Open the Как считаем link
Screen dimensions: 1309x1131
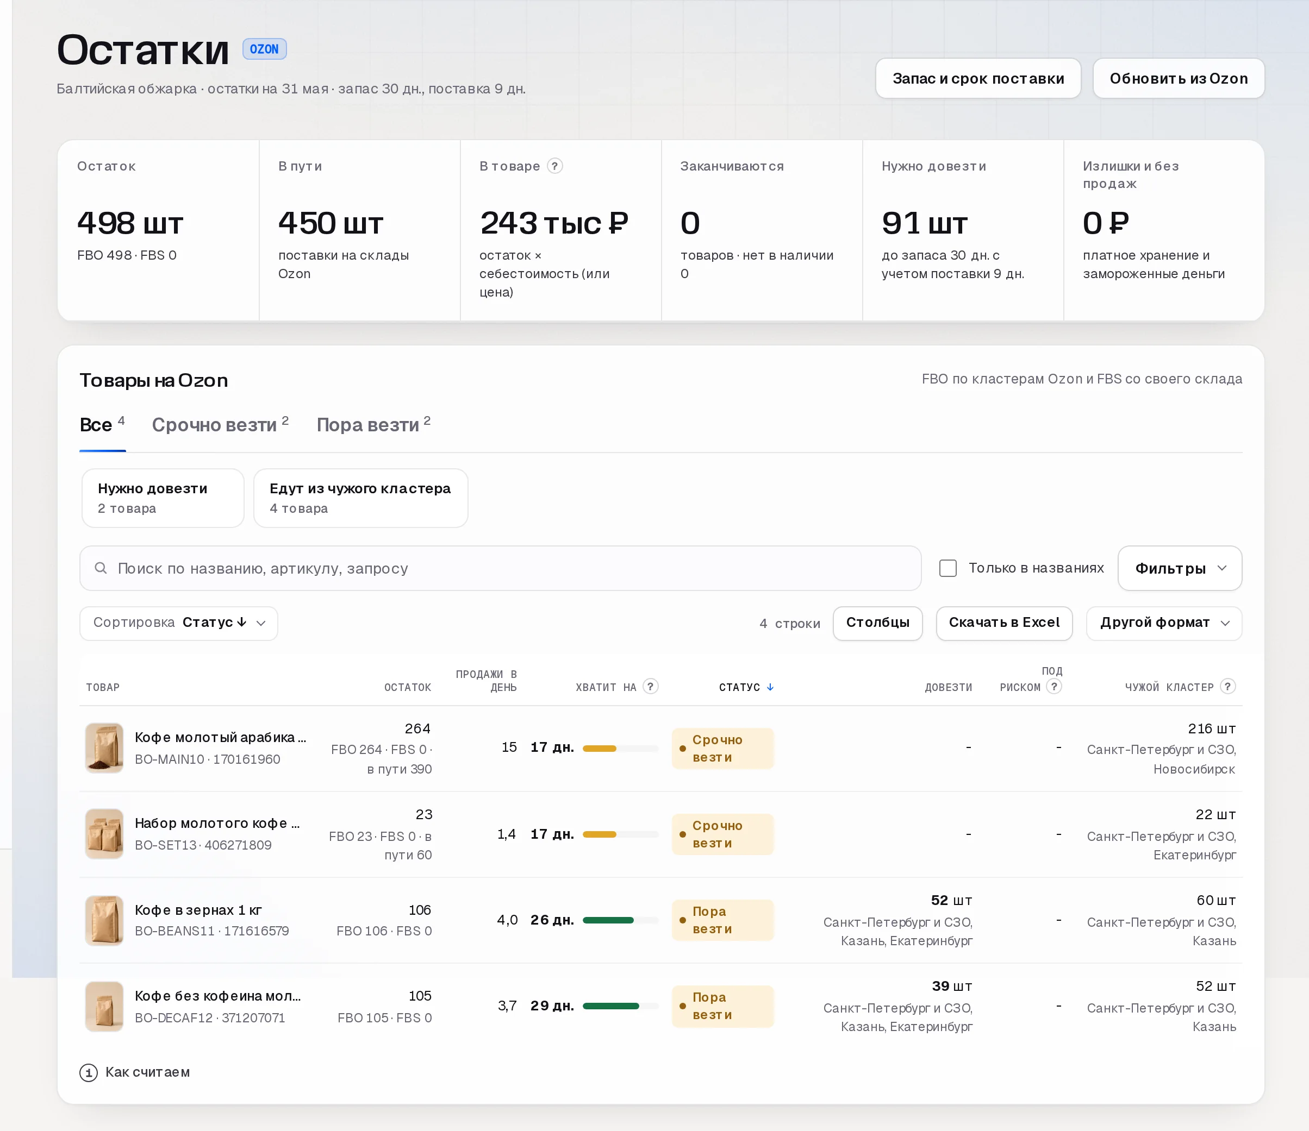[x=147, y=1072]
